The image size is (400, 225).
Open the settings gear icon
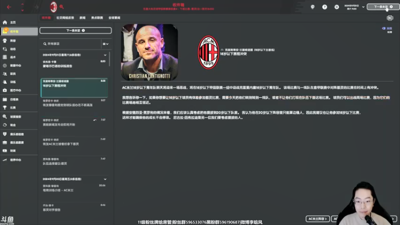[336, 7]
